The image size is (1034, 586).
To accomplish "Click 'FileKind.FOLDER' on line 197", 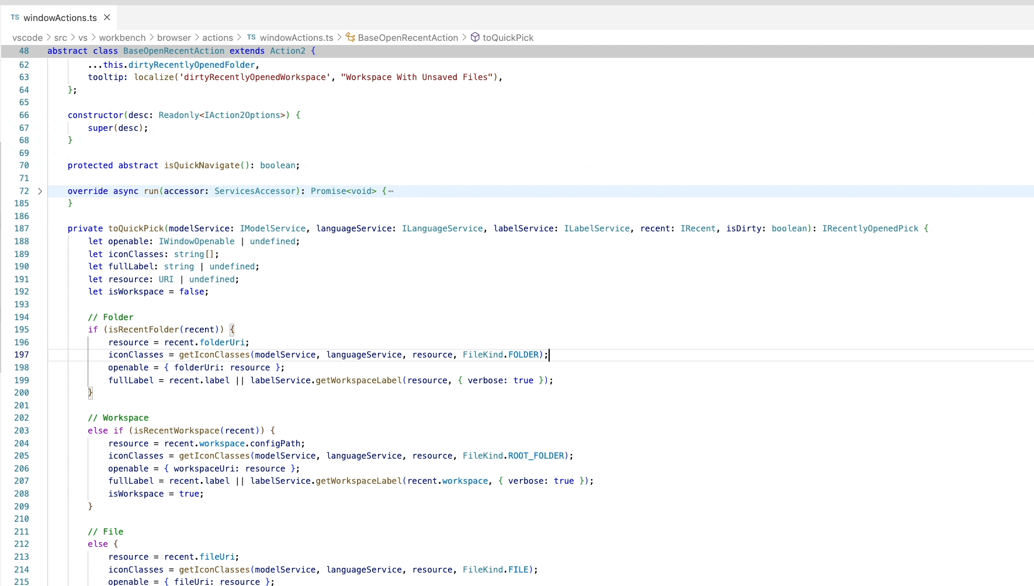I will pyautogui.click(x=501, y=355).
